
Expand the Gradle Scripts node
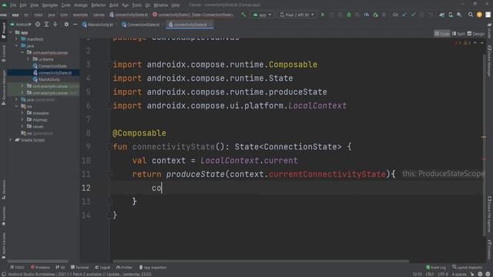11,140
